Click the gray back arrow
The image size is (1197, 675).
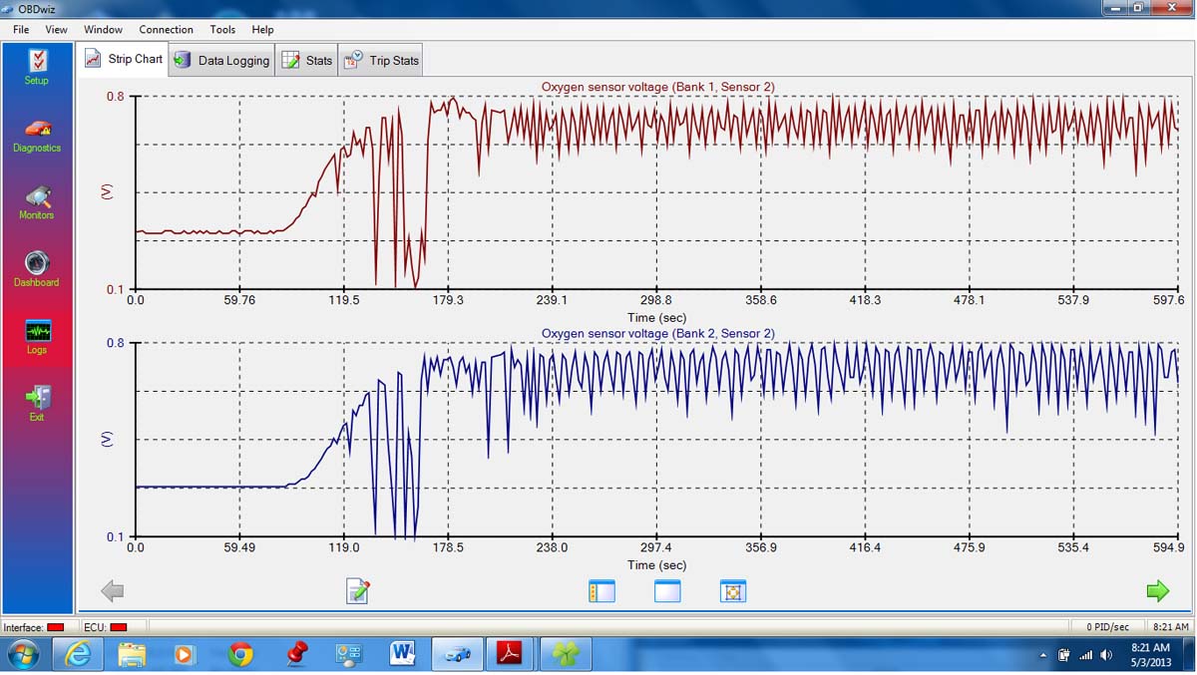point(113,591)
